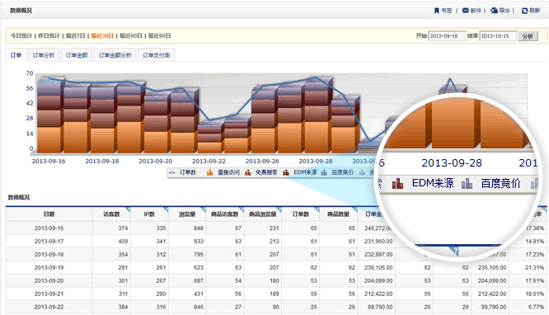This screenshot has width=549, height=315.
Task: Click the 231,960.00 order amount cell
Action: coord(378,242)
